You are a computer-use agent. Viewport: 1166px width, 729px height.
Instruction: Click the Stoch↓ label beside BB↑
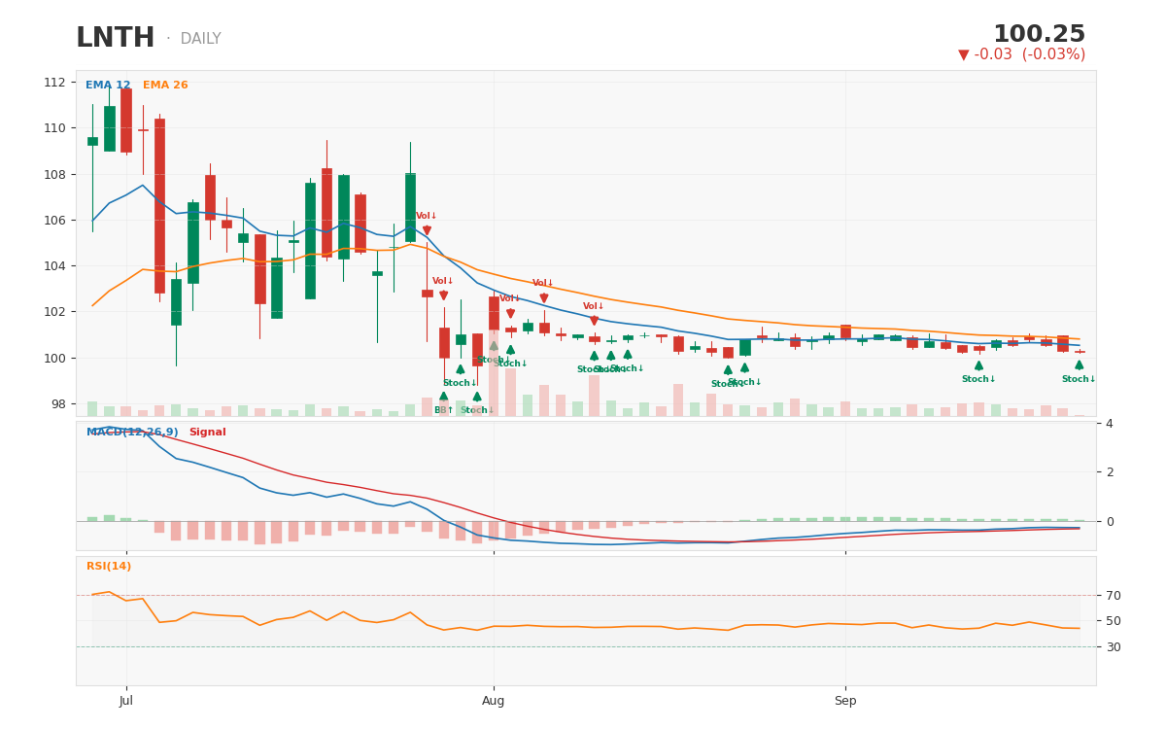[477, 410]
